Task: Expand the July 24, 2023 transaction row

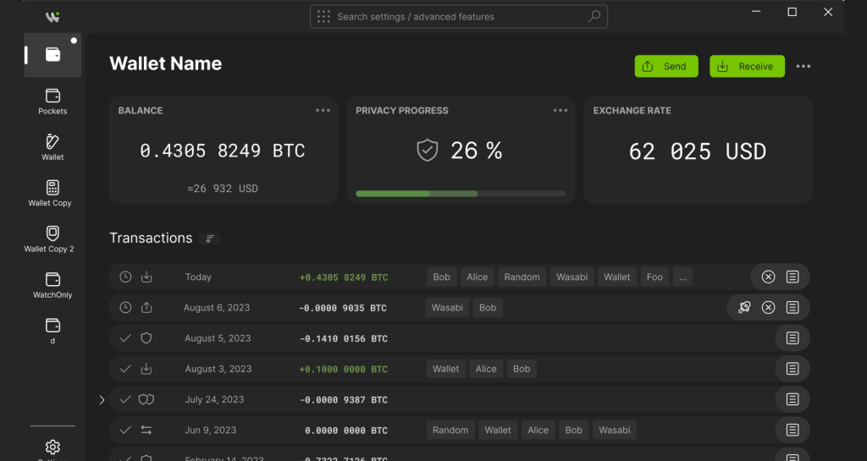Action: coord(102,399)
